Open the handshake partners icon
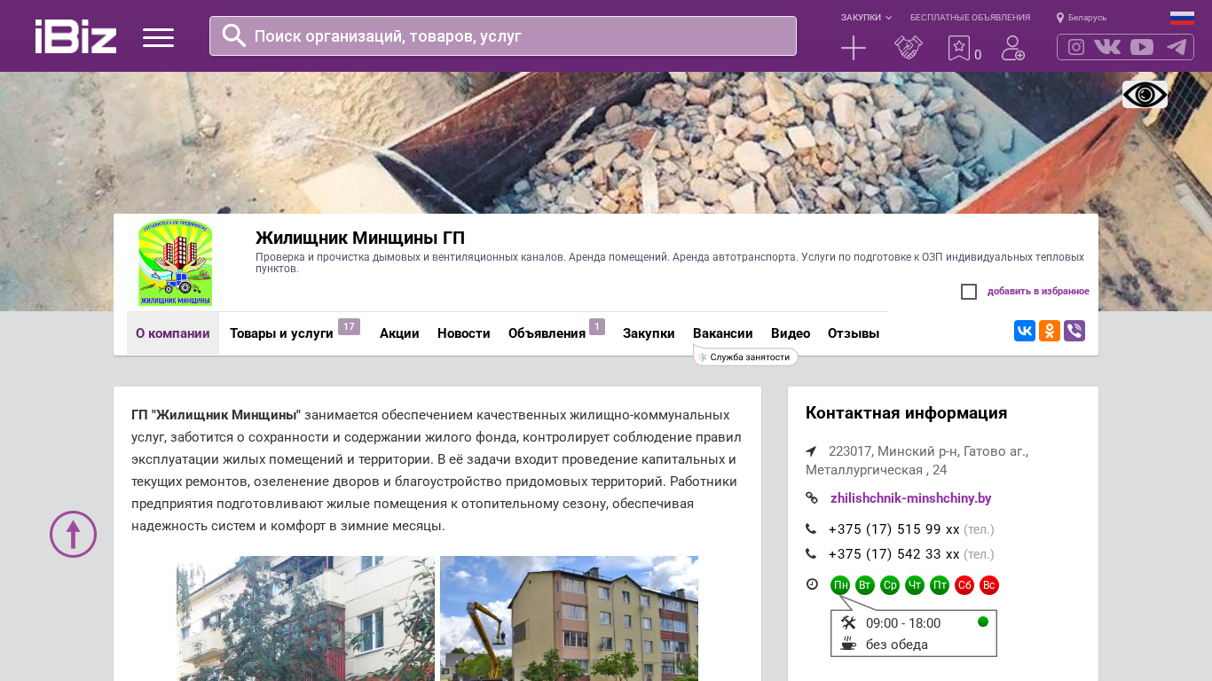Viewport: 1212px width, 681px height. (909, 48)
